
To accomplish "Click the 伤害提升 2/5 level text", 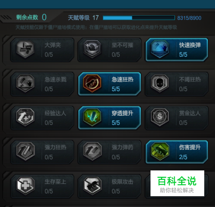I will 183,157.
